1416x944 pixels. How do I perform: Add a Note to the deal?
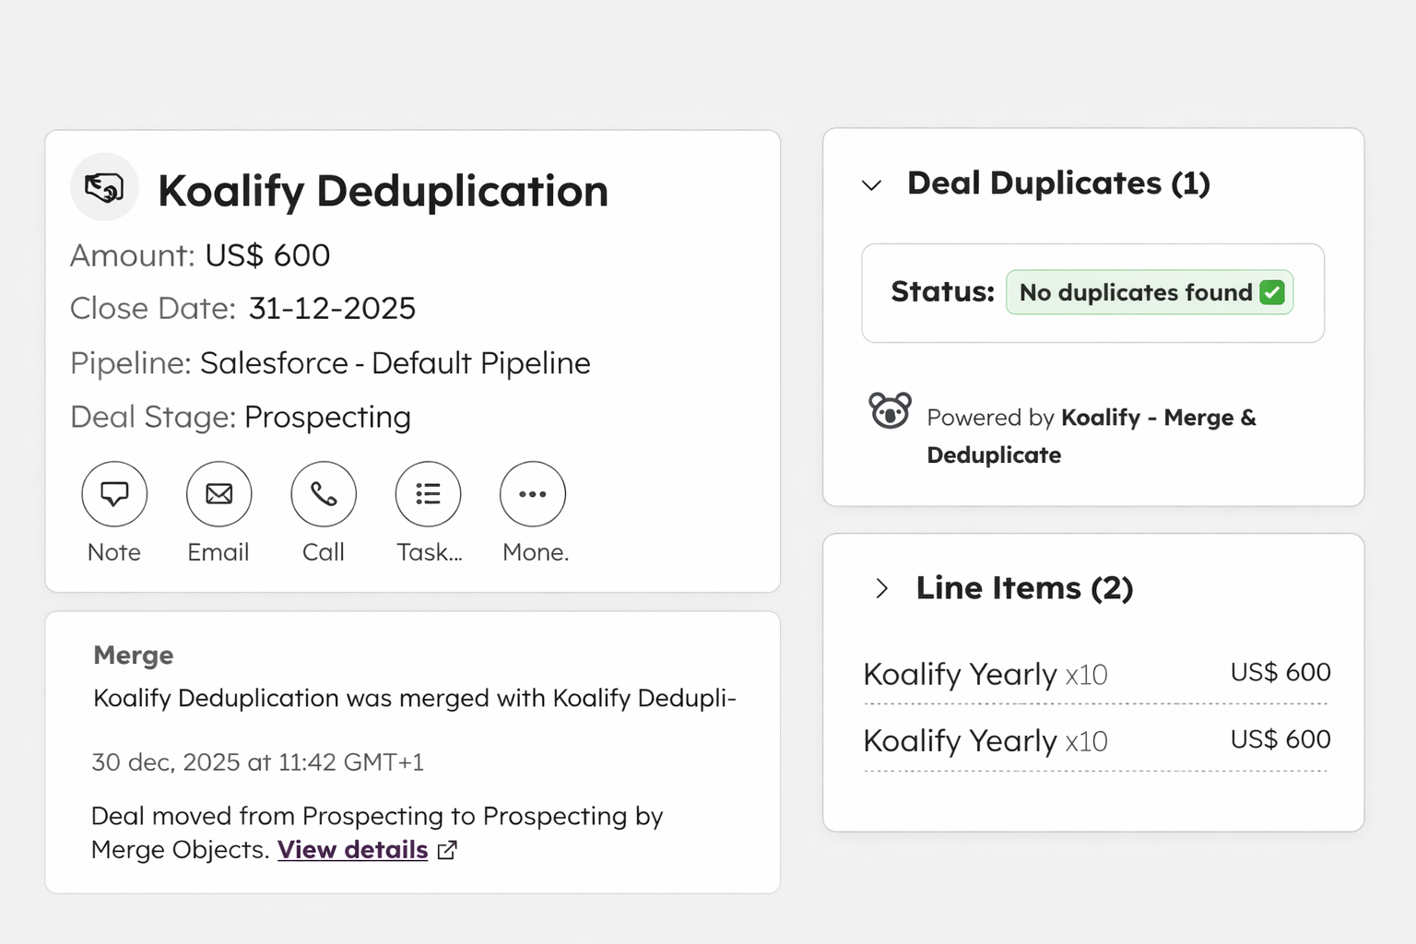coord(114,494)
